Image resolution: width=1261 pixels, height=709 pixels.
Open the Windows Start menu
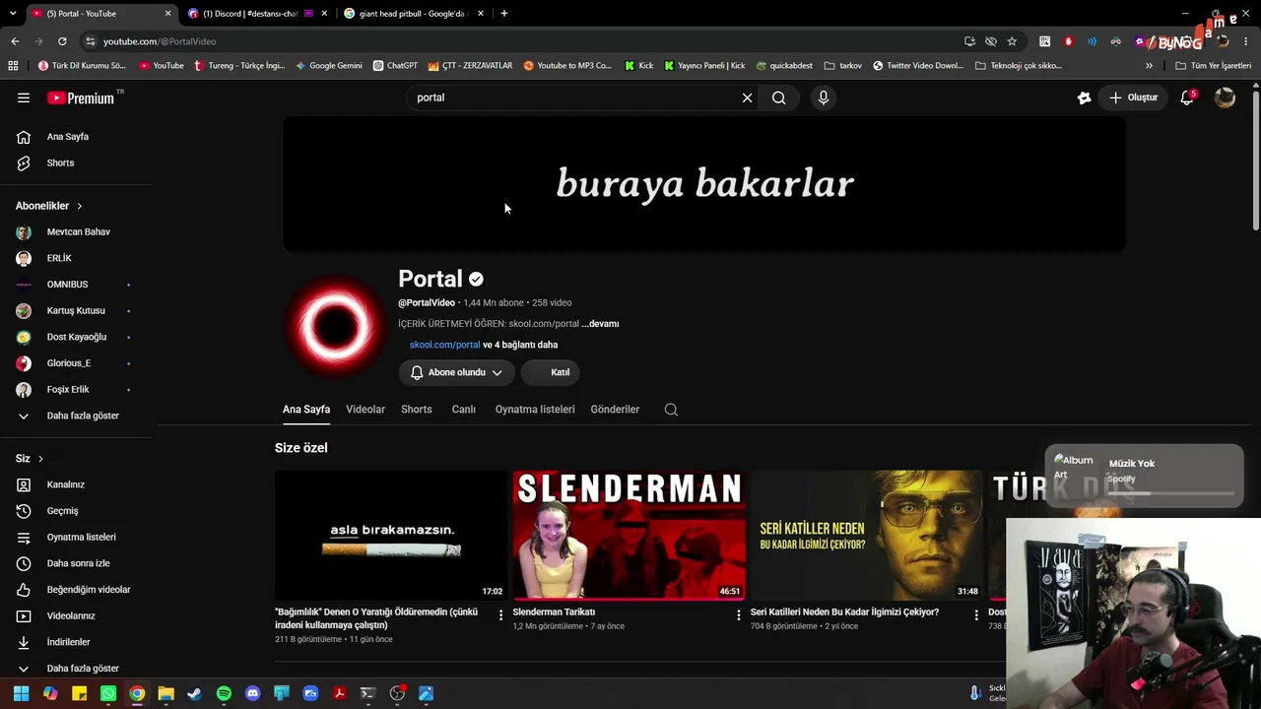[21, 693]
